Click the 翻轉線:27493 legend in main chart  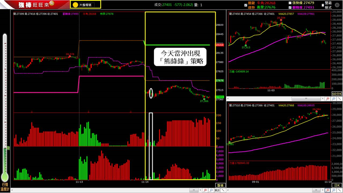71,14
